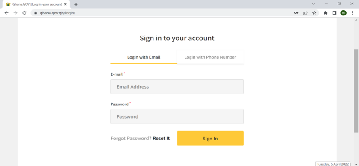Expand the tab search chevron

[x=313, y=4]
